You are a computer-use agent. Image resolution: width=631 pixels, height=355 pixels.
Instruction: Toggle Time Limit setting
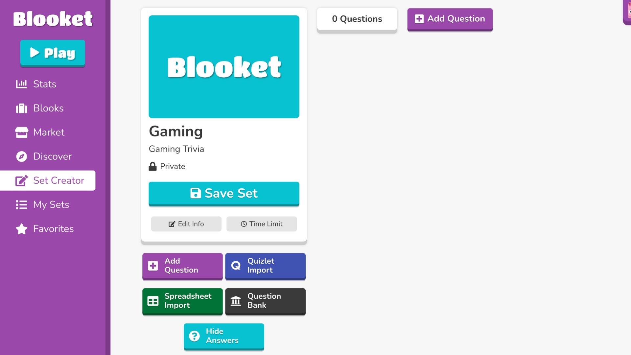(262, 224)
